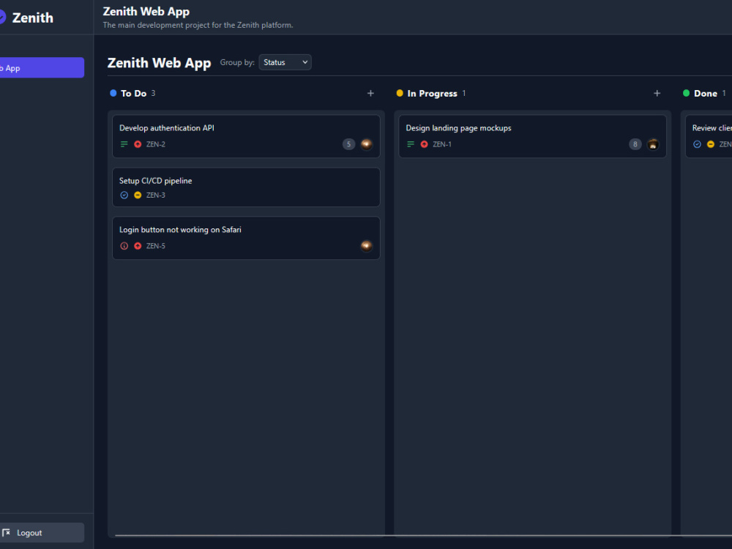This screenshot has width=732, height=549.
Task: Click the assignee avatar on ZEN-1 card
Action: click(653, 144)
